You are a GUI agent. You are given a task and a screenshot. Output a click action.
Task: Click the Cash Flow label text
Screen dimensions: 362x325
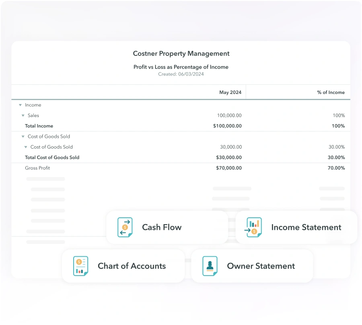click(162, 227)
